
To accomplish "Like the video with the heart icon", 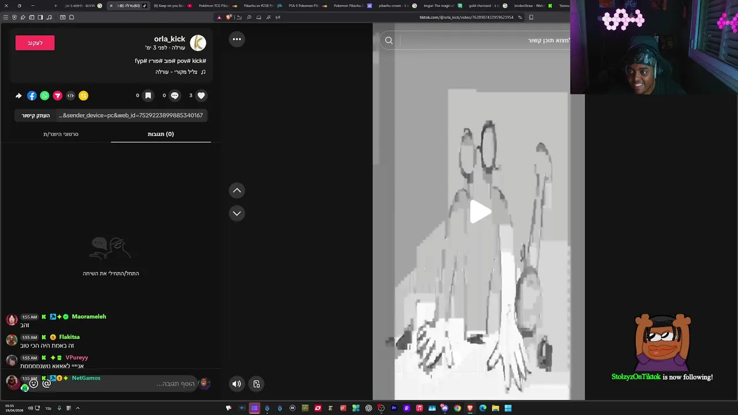I will click(x=201, y=96).
